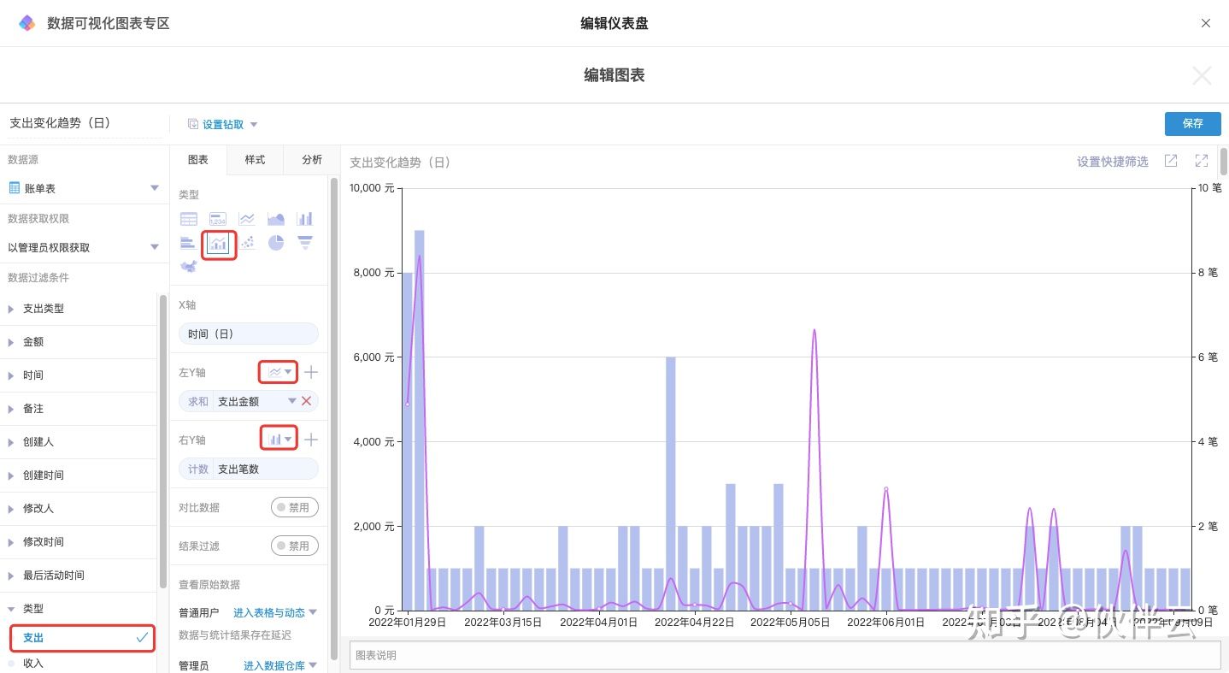Enable the 结果过滤 toggle
Screen dimensions: 1229x673
[x=295, y=546]
